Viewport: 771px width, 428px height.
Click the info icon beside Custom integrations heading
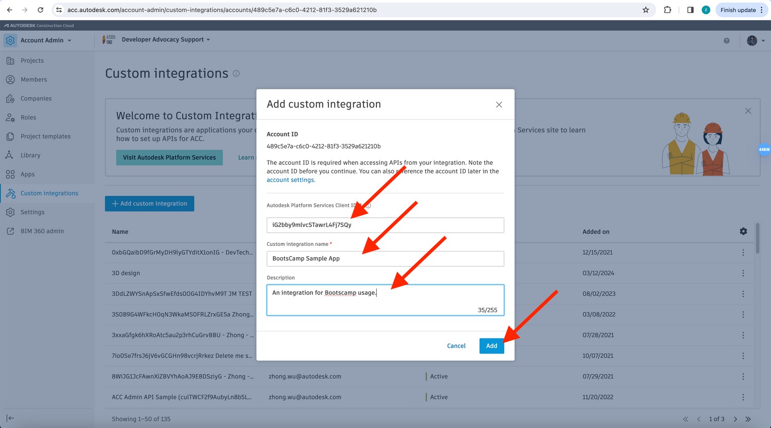(236, 74)
